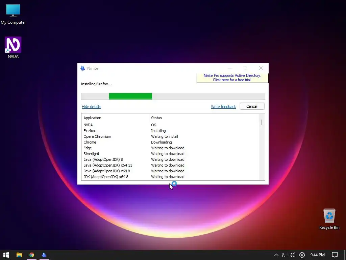The image size is (346, 260).
Task: Select the Silverlight row
Action: 170,154
